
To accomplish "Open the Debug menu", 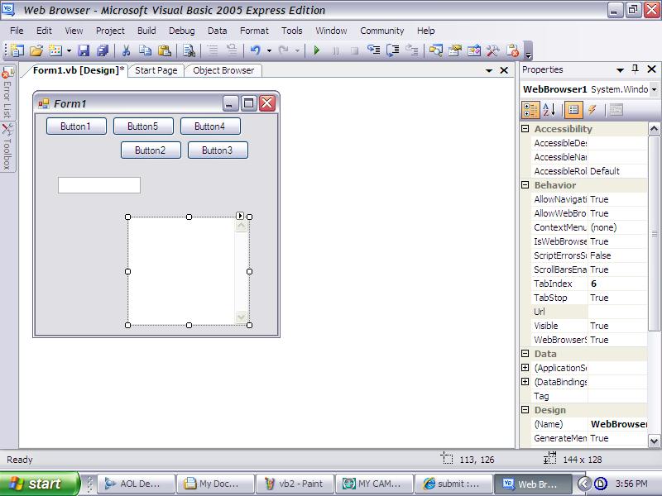I will click(181, 30).
